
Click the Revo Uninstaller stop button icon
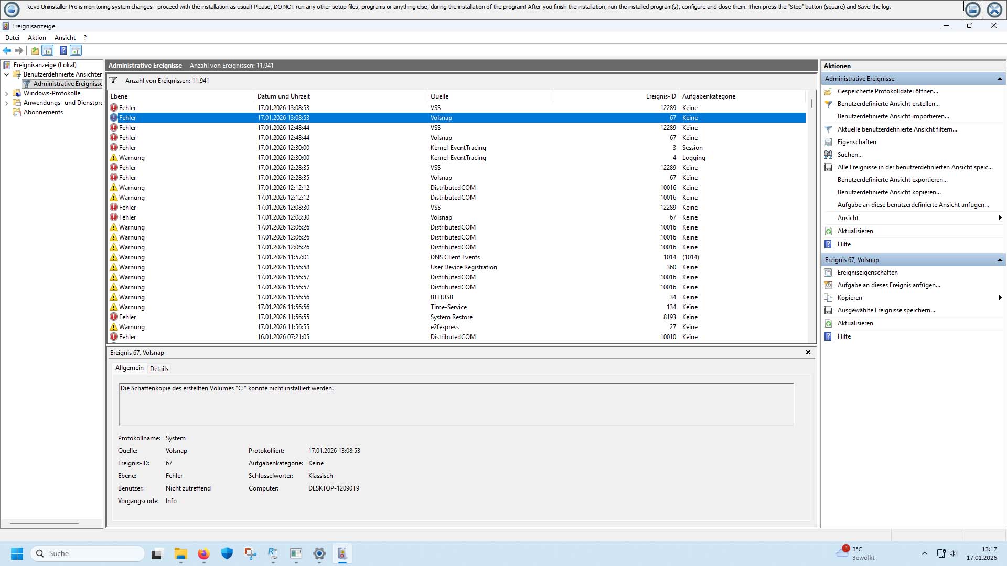972,9
